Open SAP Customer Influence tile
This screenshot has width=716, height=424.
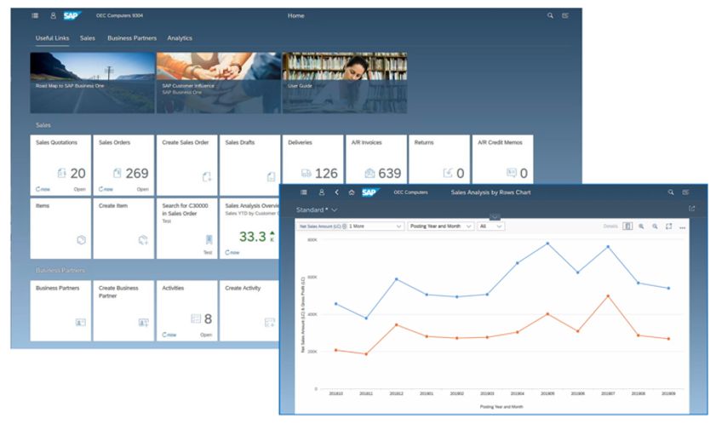219,83
